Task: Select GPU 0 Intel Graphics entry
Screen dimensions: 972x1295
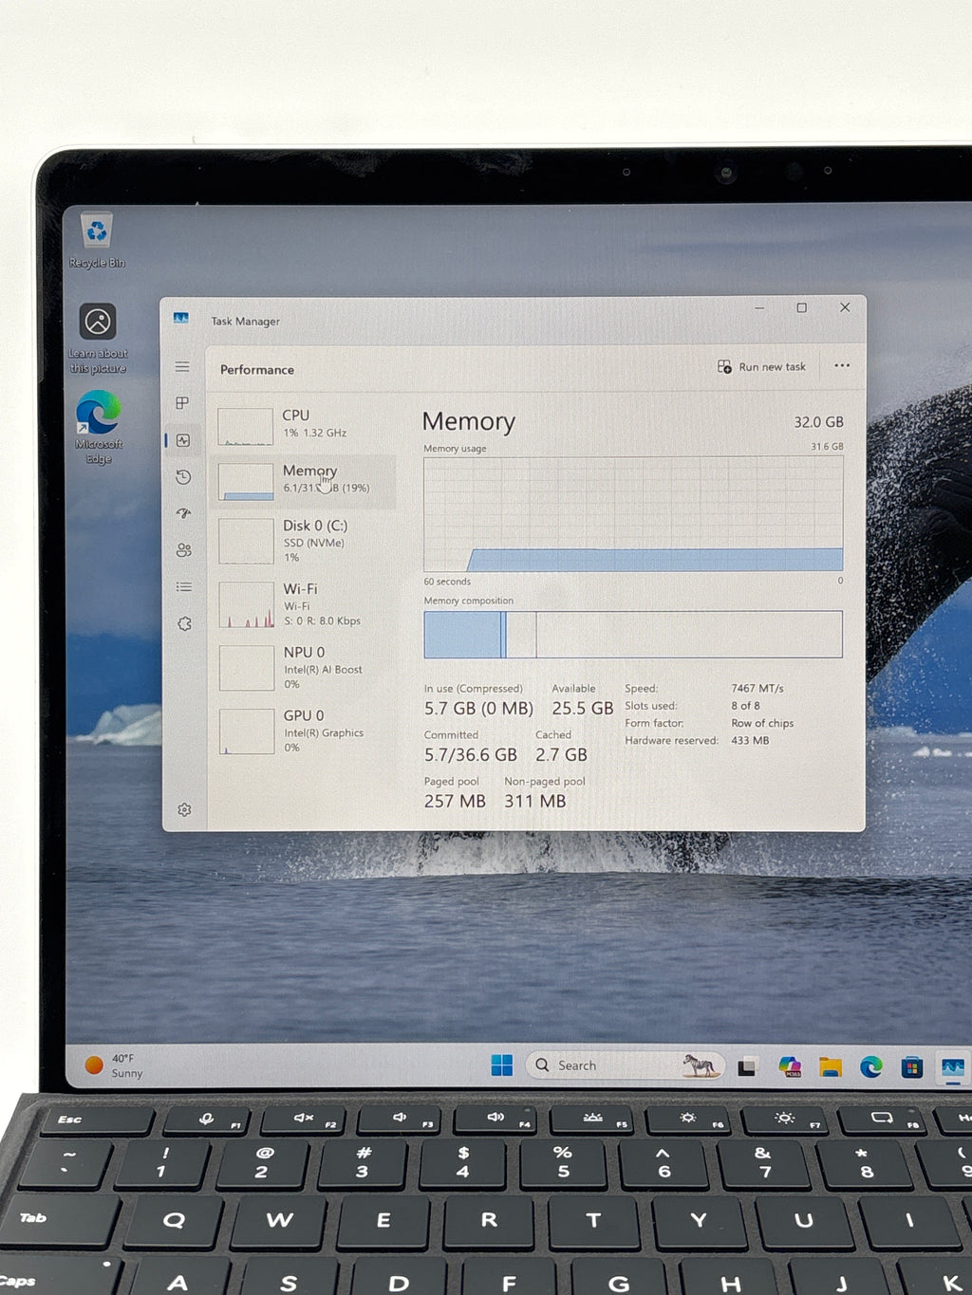Action: click(x=303, y=731)
